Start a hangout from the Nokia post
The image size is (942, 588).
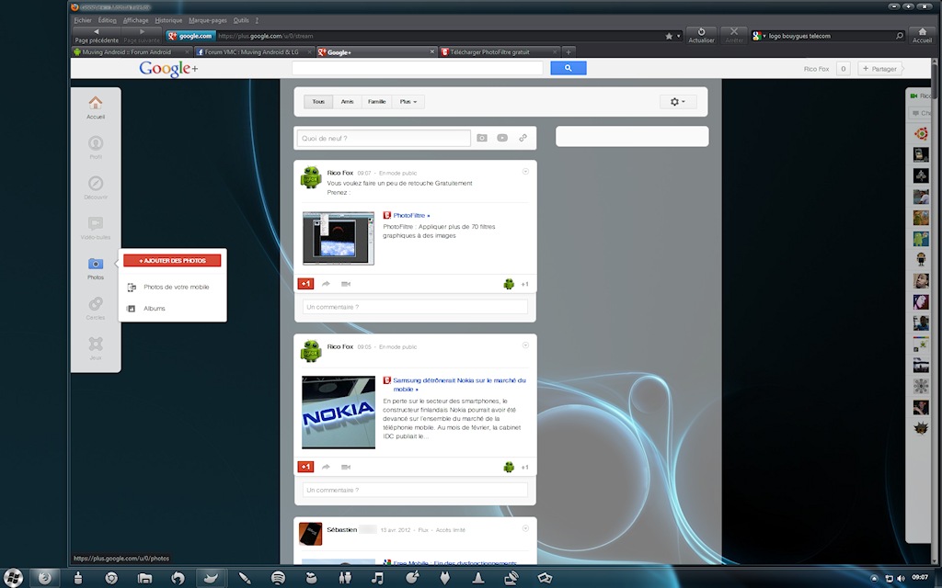point(346,467)
